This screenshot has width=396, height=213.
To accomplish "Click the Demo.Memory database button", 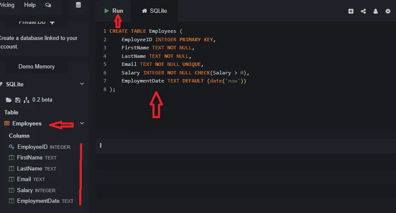I will tap(37, 67).
